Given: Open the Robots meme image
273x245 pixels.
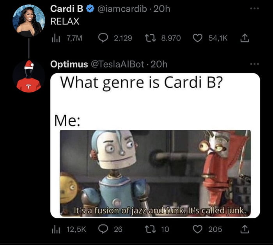Looking at the screenshot, I should pos(155,146).
